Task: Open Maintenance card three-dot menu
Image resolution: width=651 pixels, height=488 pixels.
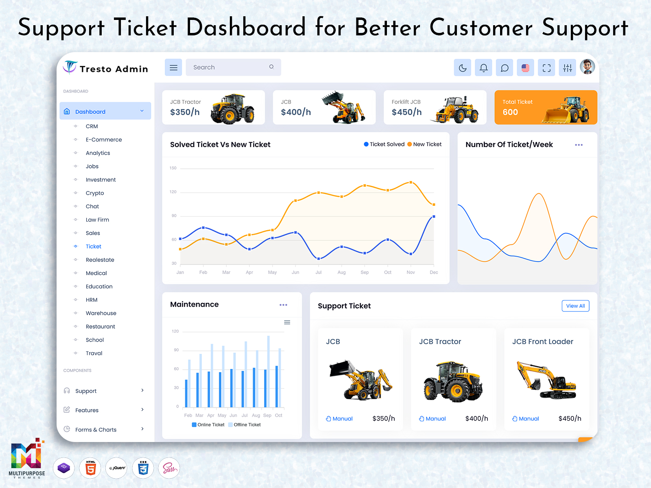Action: pyautogui.click(x=283, y=305)
